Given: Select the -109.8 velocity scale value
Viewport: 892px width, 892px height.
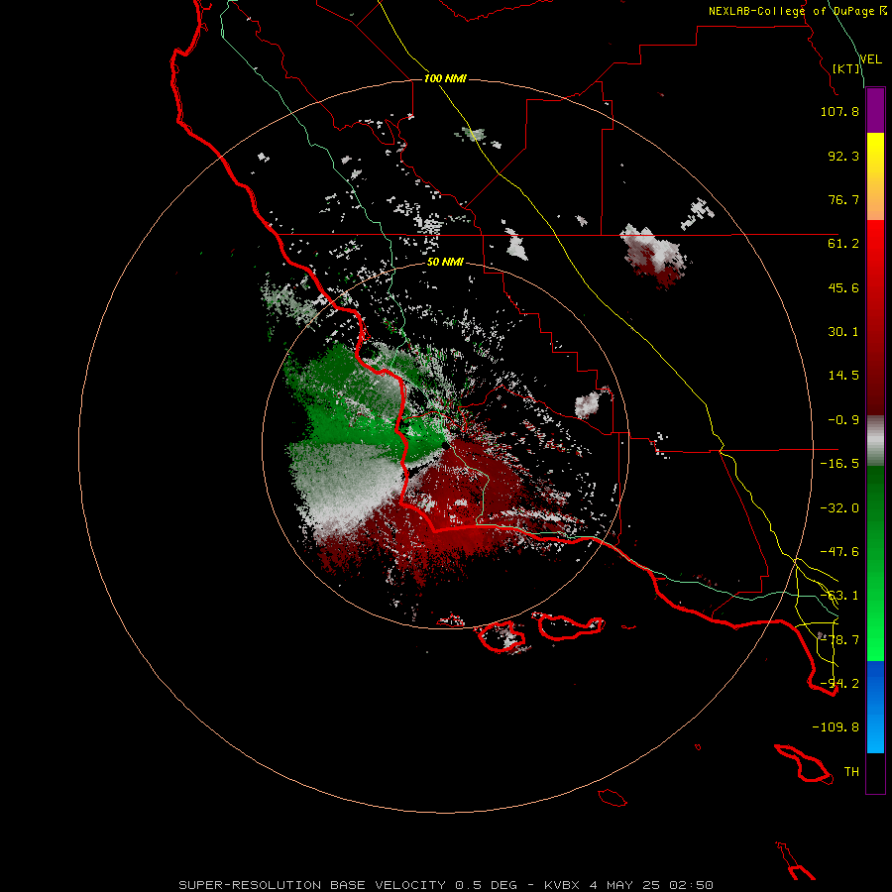Looking at the screenshot, I should click(836, 727).
